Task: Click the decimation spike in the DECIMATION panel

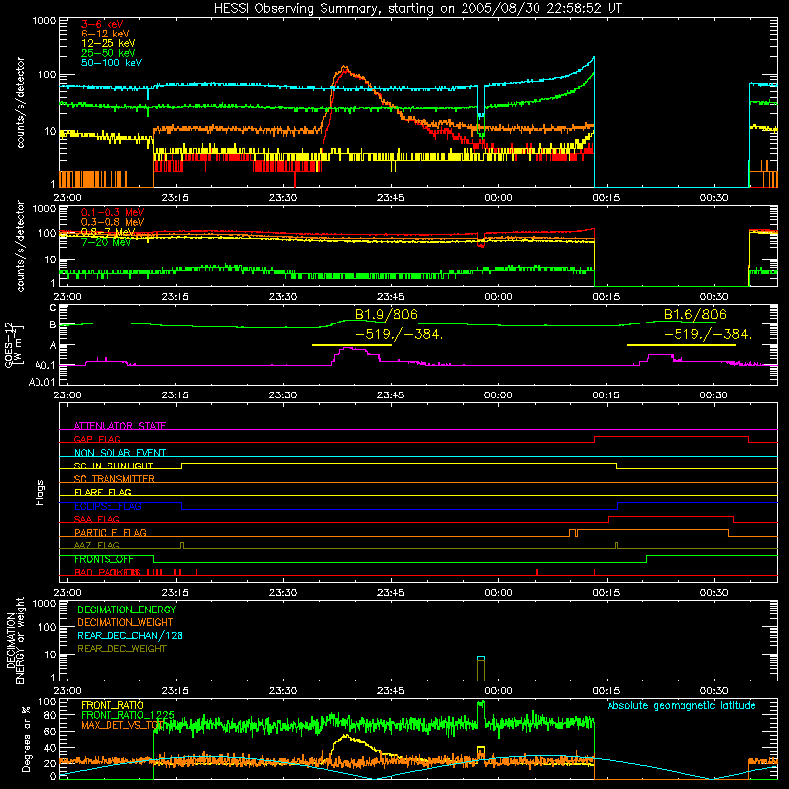Action: click(481, 669)
